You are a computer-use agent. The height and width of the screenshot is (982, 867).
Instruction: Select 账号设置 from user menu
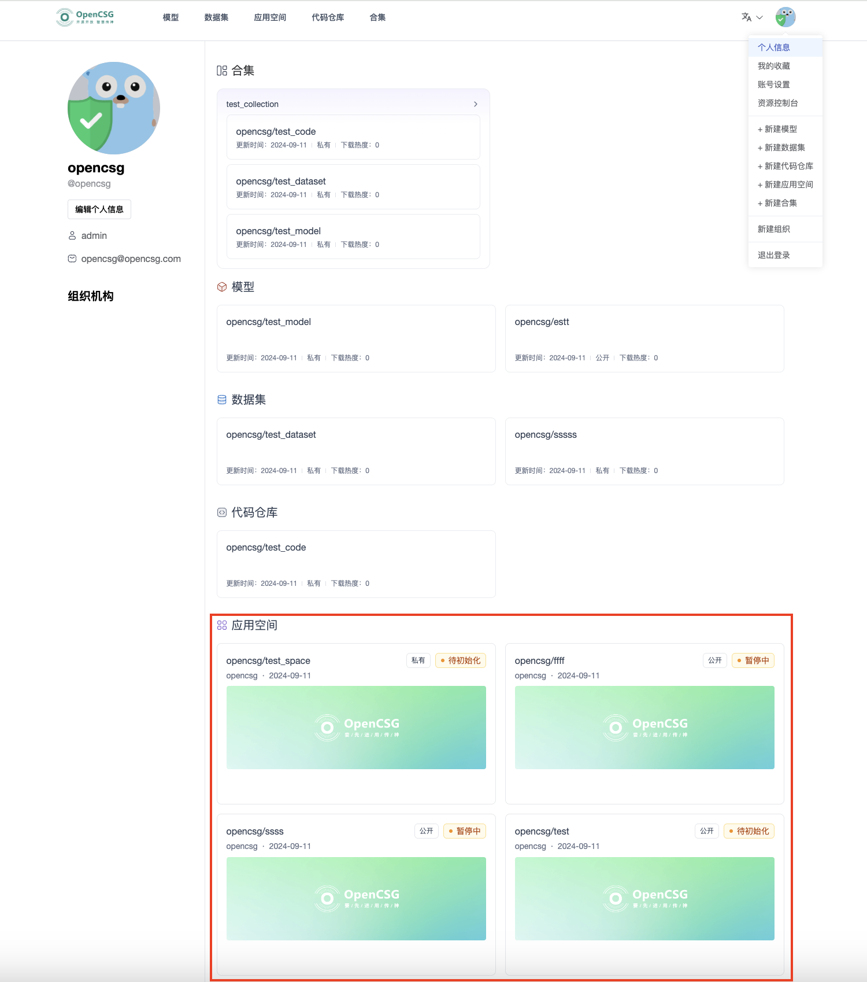[x=773, y=84]
